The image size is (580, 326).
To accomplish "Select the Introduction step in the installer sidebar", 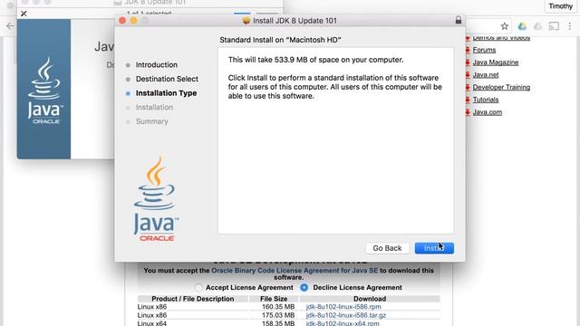I will [x=157, y=64].
